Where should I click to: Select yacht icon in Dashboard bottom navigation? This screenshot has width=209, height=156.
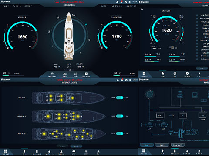point(65,74)
